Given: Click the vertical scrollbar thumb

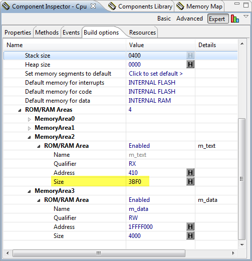Looking at the screenshot, I should click(241, 179).
